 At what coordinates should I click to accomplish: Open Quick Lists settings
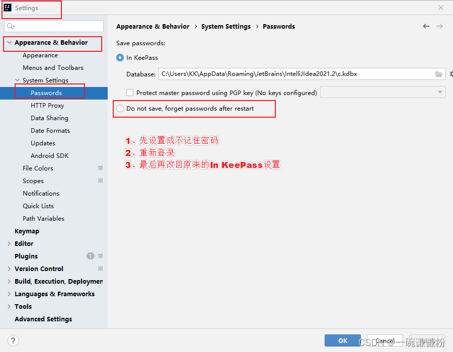coord(38,206)
